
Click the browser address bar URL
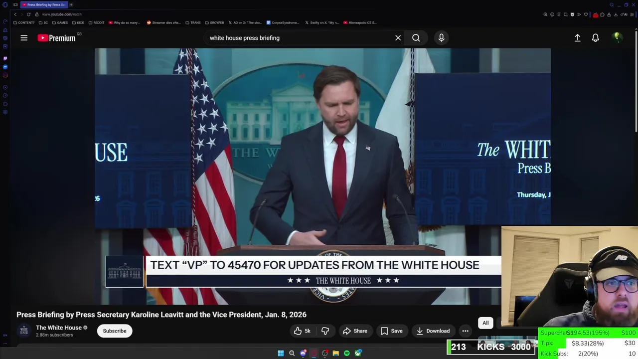point(62,14)
